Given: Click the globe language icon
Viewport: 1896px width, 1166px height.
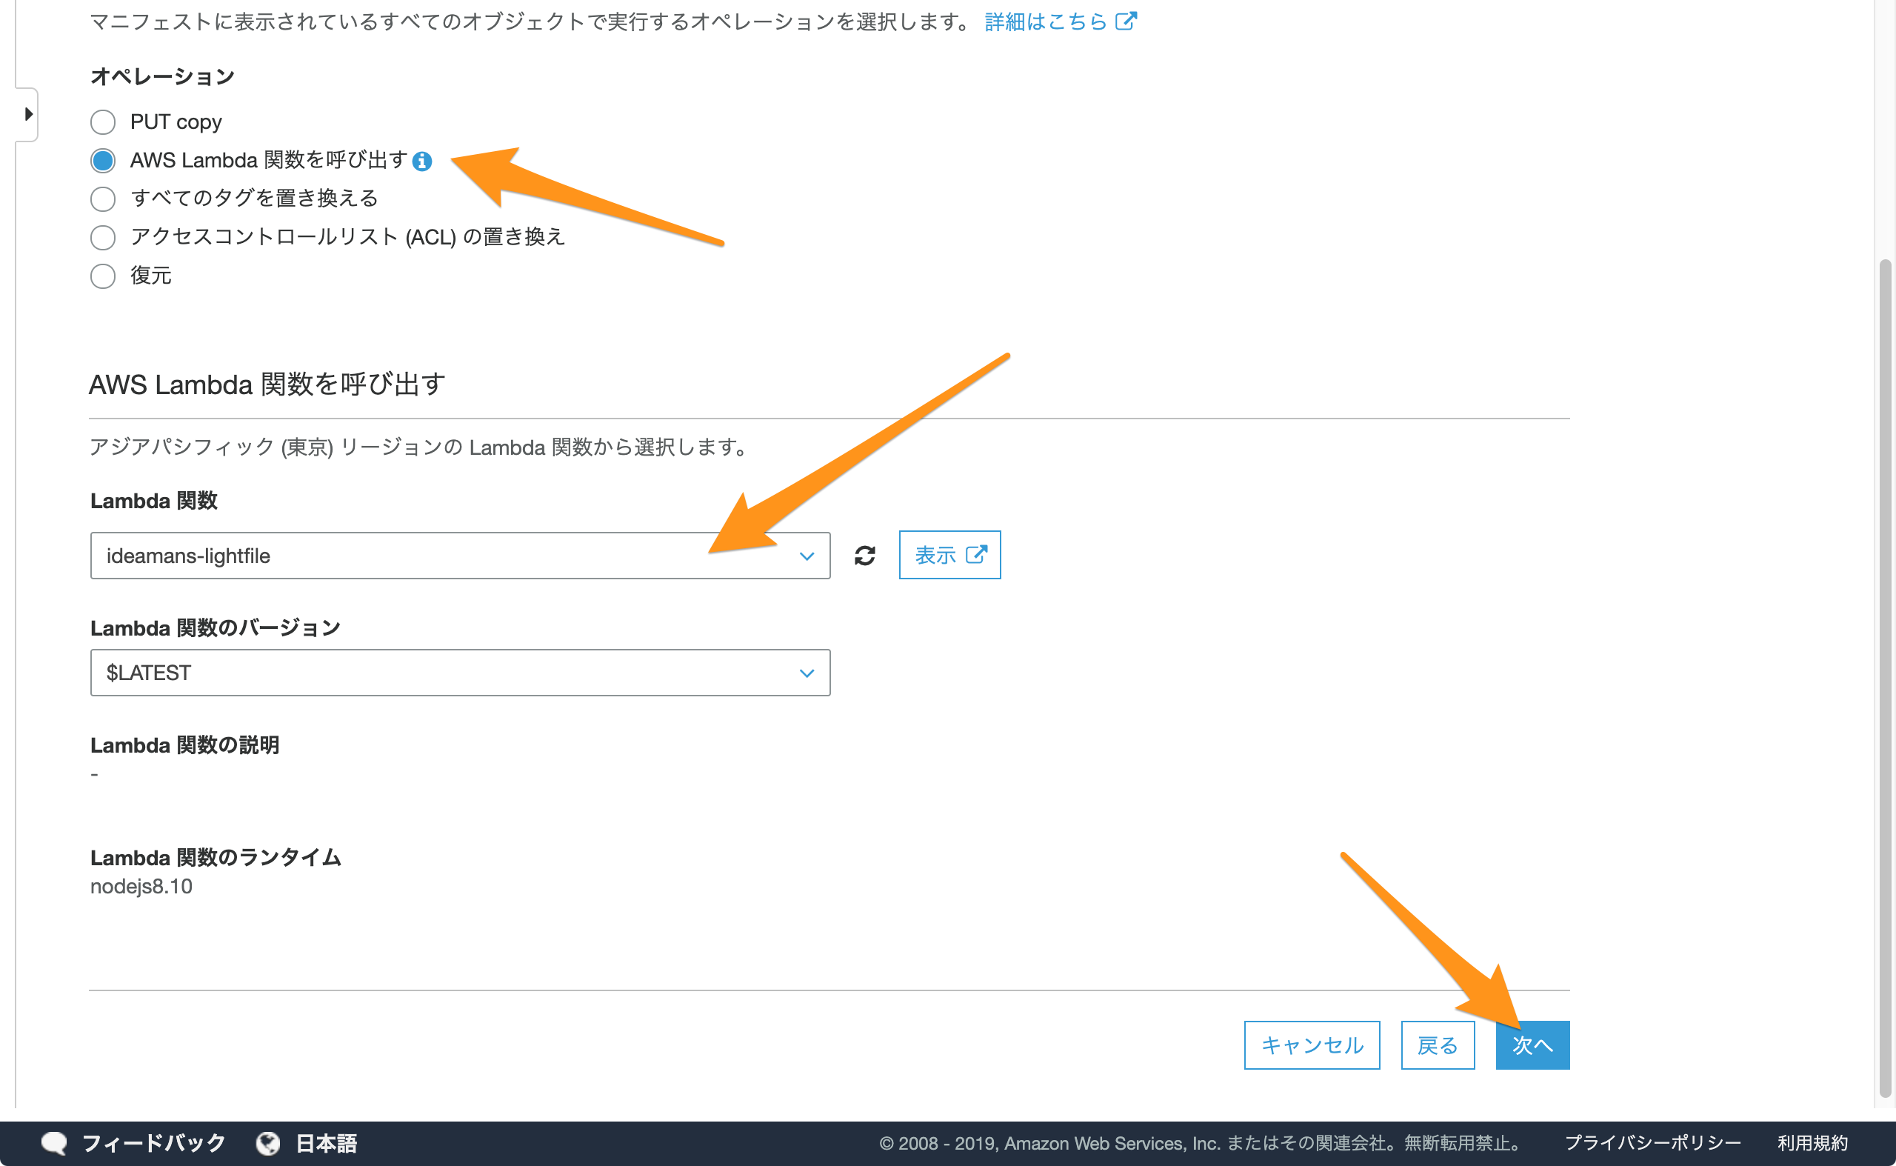Looking at the screenshot, I should (268, 1143).
